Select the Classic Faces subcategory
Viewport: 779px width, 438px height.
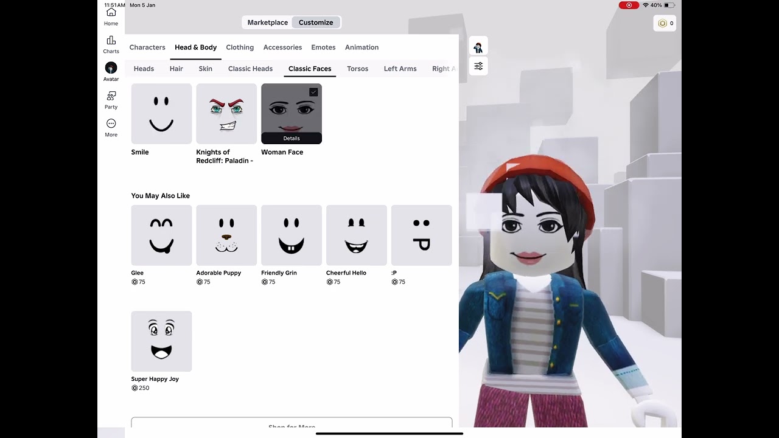310,69
